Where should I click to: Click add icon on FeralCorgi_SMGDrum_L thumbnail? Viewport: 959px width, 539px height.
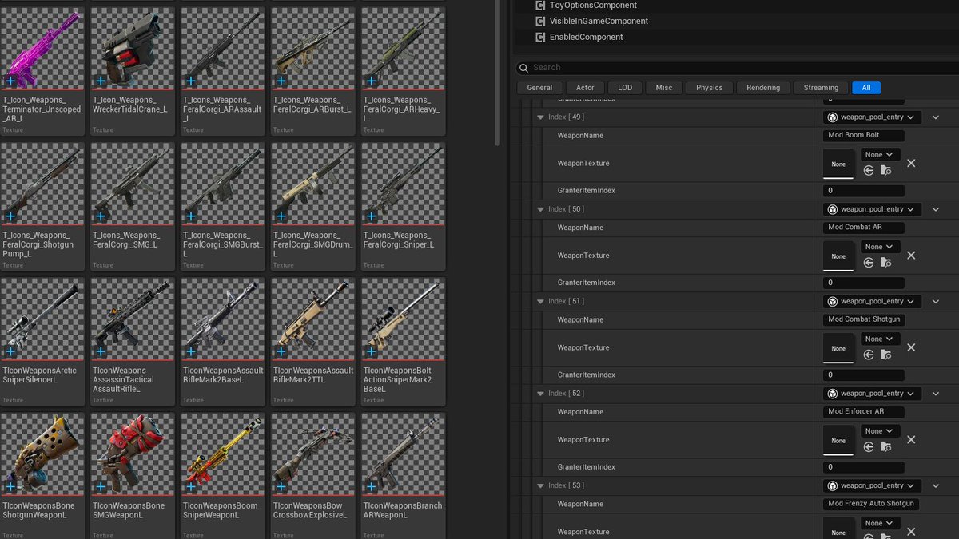coord(281,216)
